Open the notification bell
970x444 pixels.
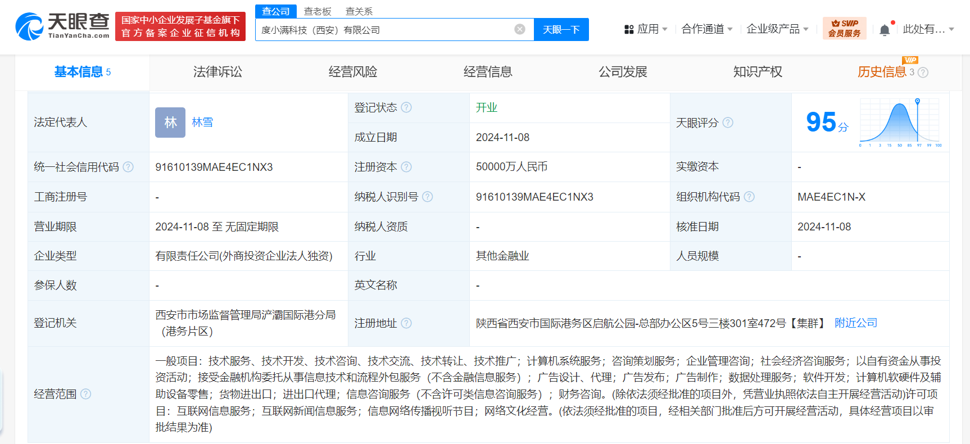[884, 30]
